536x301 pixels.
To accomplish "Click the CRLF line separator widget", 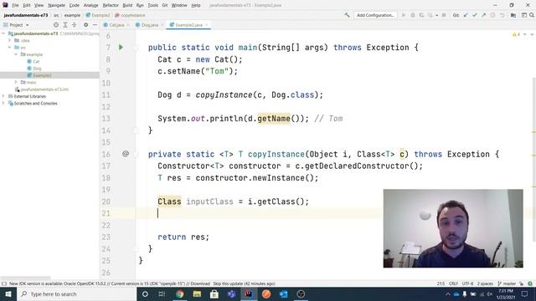I will click(453, 283).
